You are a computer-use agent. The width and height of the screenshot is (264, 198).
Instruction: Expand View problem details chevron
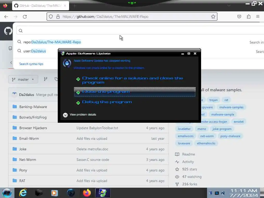[65, 115]
